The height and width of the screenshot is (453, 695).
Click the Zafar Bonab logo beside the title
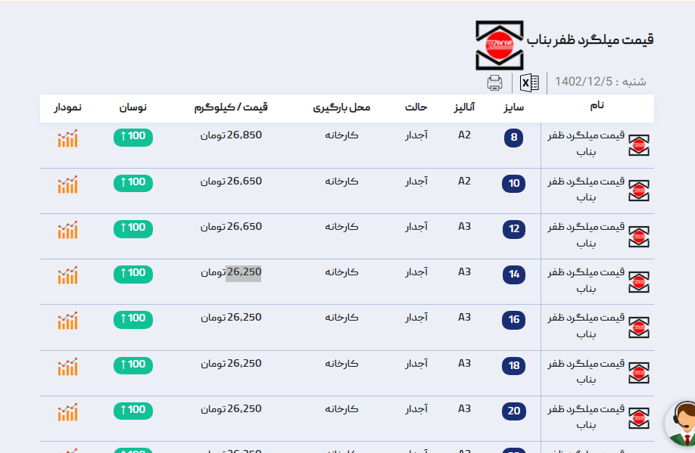click(x=499, y=46)
